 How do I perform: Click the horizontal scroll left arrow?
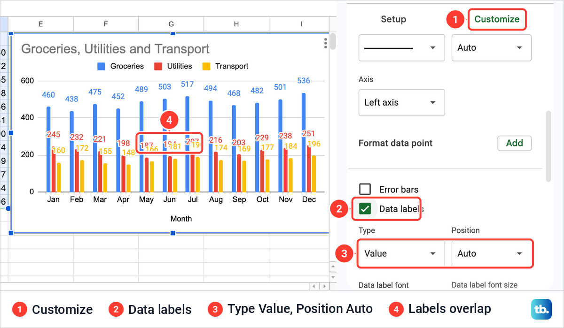pyautogui.click(x=314, y=286)
